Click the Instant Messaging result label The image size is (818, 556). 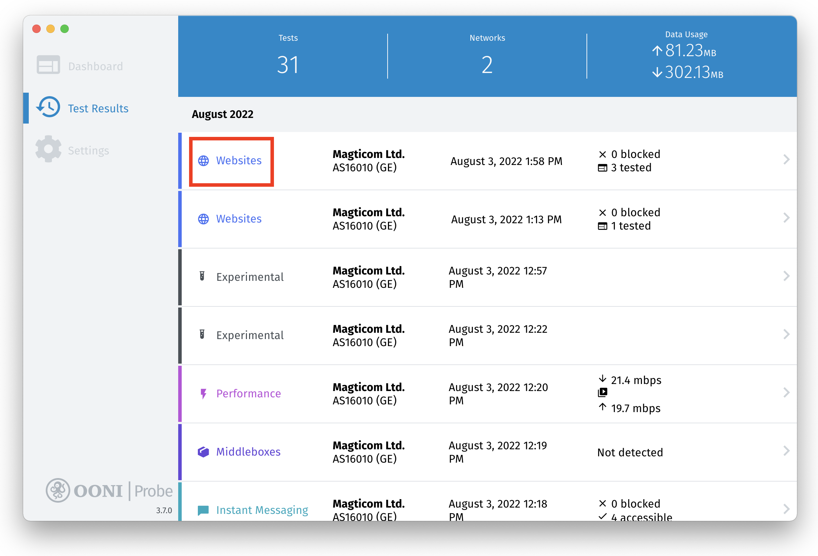point(262,510)
